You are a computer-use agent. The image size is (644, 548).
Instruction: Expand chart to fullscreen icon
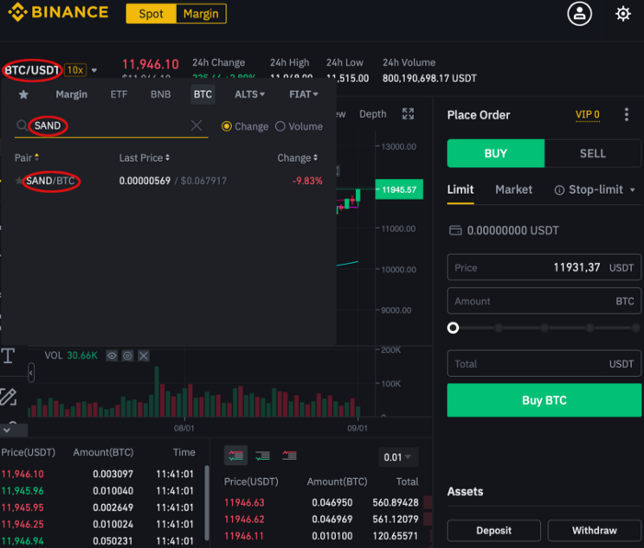click(x=408, y=114)
